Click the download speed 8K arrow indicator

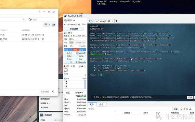(73, 66)
